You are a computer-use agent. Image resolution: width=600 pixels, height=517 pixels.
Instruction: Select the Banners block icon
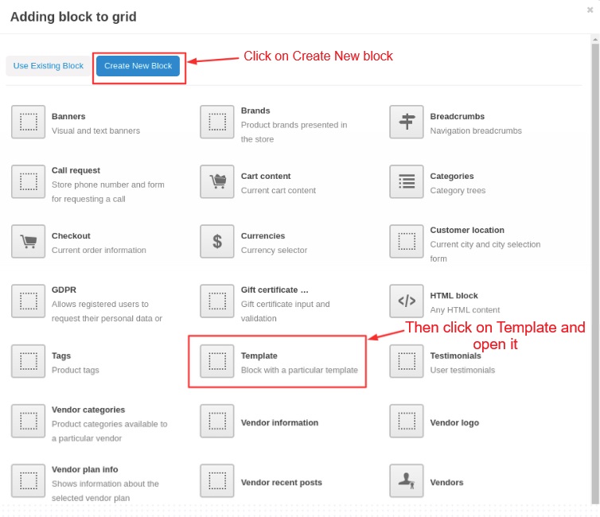(29, 122)
